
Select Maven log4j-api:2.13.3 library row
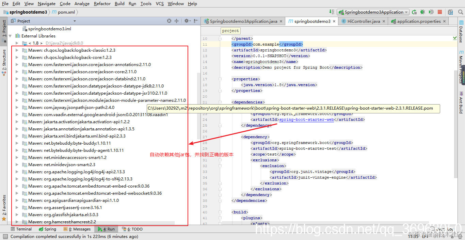(x=77, y=172)
